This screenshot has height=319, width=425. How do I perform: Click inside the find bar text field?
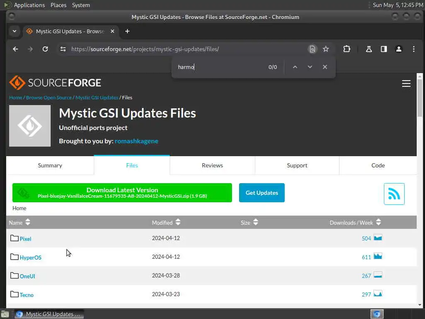(x=221, y=67)
